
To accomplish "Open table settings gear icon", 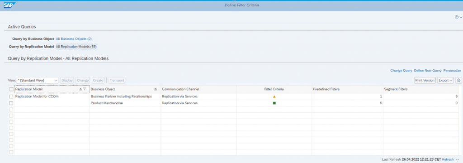I will pos(458,80).
